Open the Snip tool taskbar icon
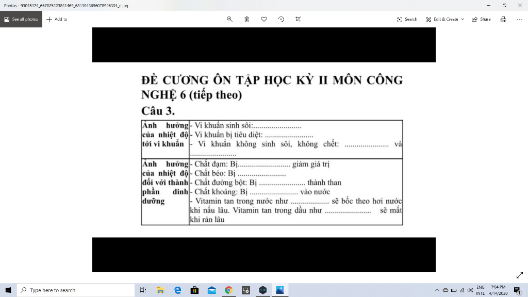The width and height of the screenshot is (528, 297). coord(246,290)
